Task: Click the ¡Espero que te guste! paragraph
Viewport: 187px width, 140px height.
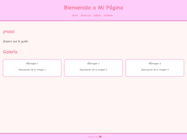Action: (16, 41)
